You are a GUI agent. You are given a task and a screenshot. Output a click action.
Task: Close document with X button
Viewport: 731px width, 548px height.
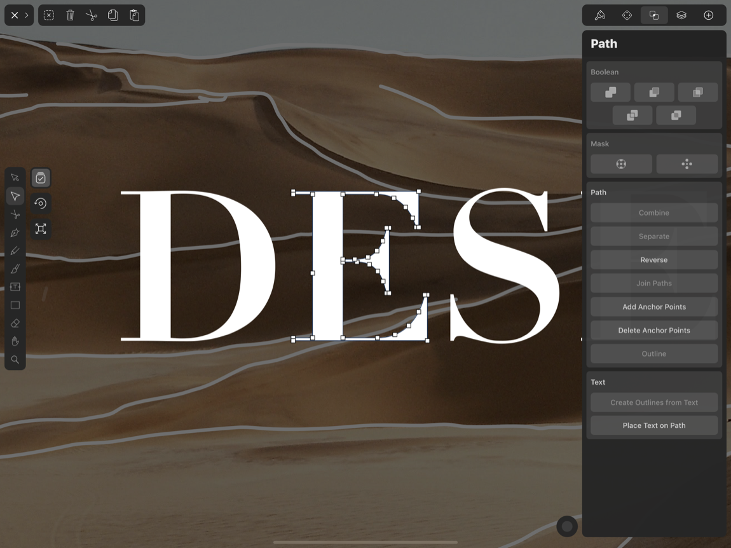click(15, 15)
